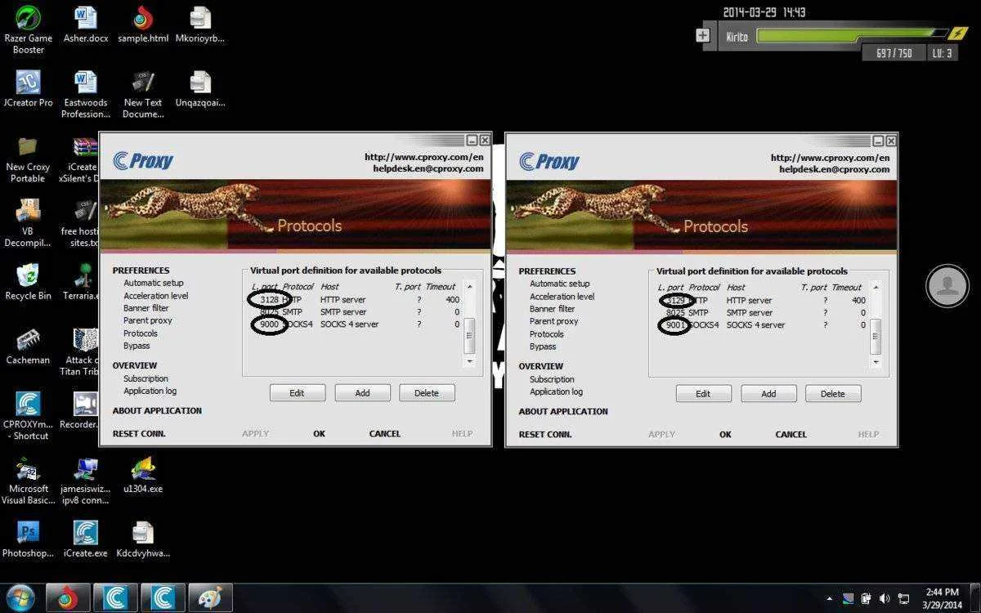Click the scroll-up arrow in left protocol list
981x613 pixels.
[469, 287]
